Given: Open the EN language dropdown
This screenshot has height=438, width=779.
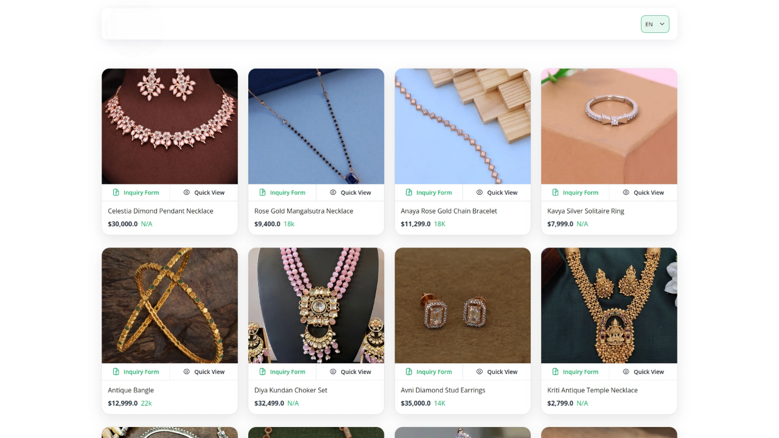Looking at the screenshot, I should (655, 24).
